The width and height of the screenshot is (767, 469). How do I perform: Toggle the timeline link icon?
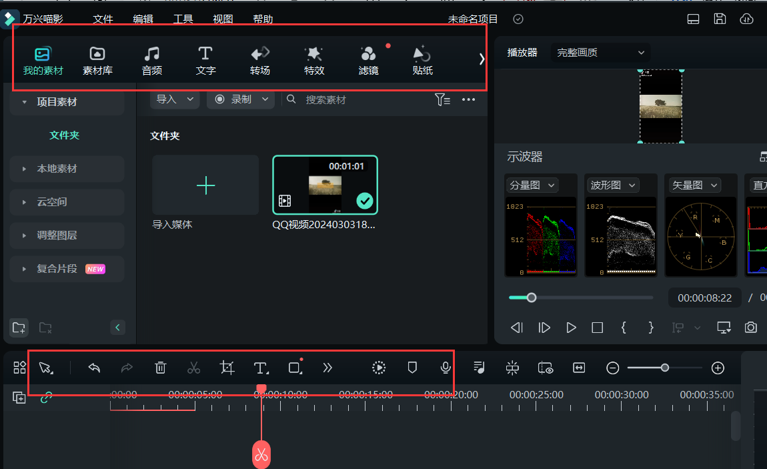[x=46, y=397]
